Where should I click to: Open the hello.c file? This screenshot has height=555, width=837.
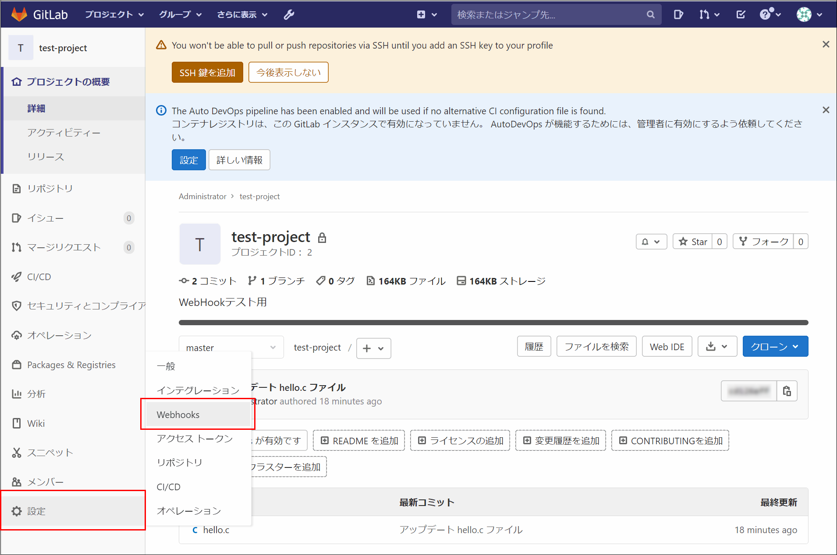pyautogui.click(x=216, y=530)
